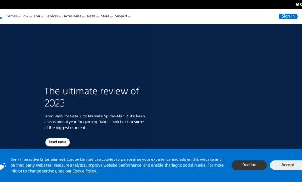
Task: Decline cookies in the banner
Action: click(249, 165)
